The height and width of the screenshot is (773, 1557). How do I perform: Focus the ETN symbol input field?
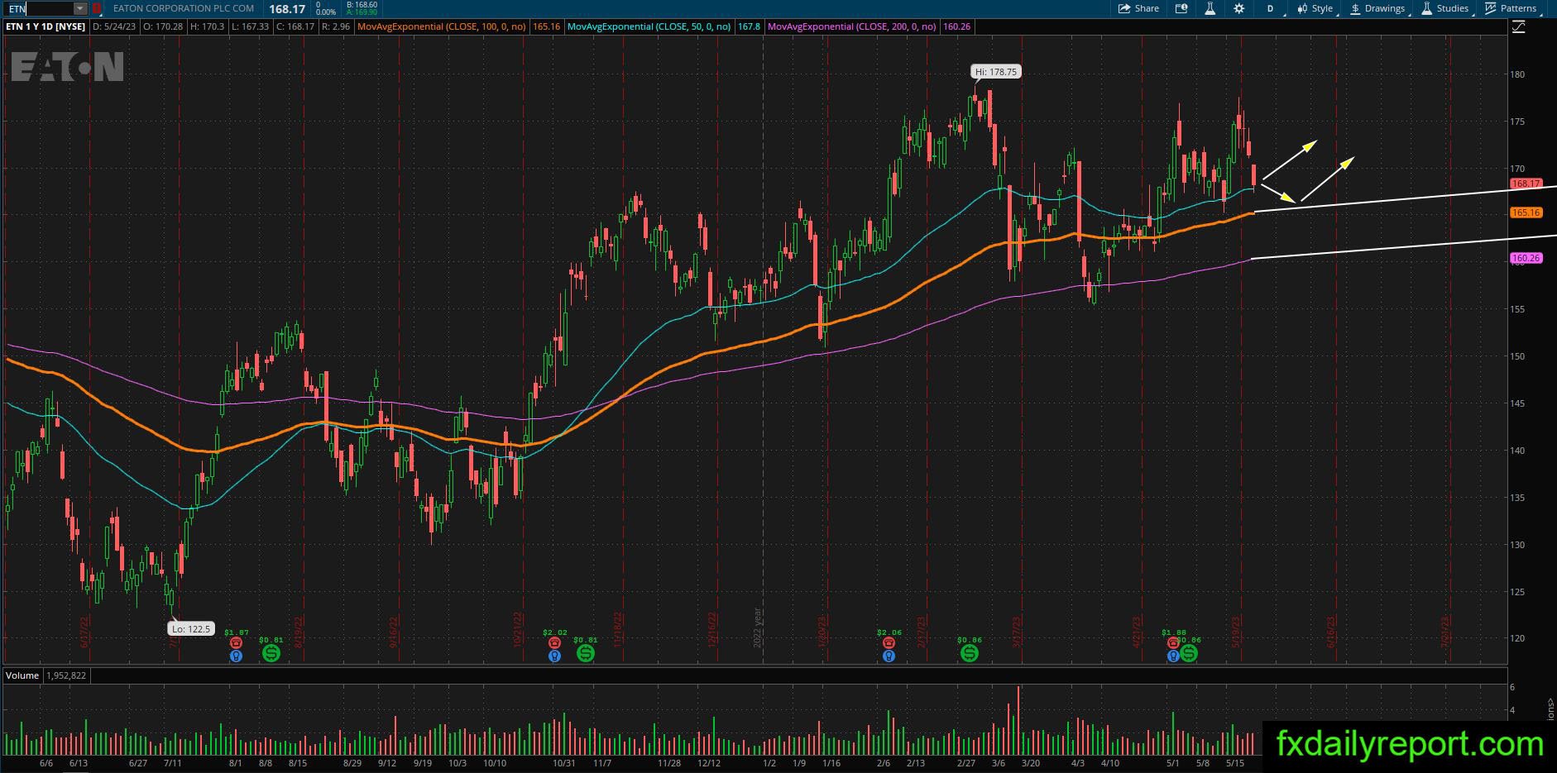pyautogui.click(x=39, y=8)
